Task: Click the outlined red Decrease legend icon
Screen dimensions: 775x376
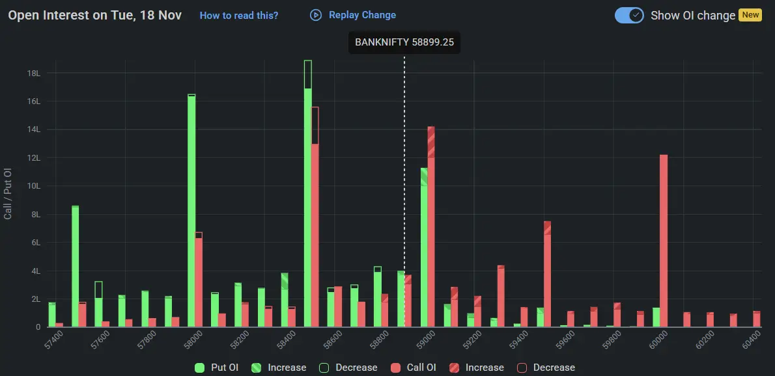Action: coord(523,368)
